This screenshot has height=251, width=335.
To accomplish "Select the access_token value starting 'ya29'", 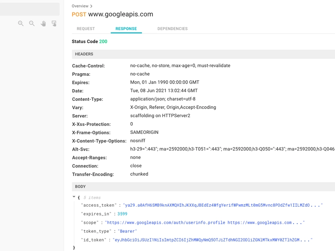I will point(223,205).
